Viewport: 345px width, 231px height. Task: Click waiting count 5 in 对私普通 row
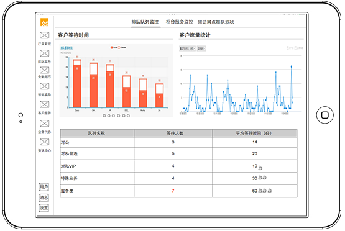(173, 153)
